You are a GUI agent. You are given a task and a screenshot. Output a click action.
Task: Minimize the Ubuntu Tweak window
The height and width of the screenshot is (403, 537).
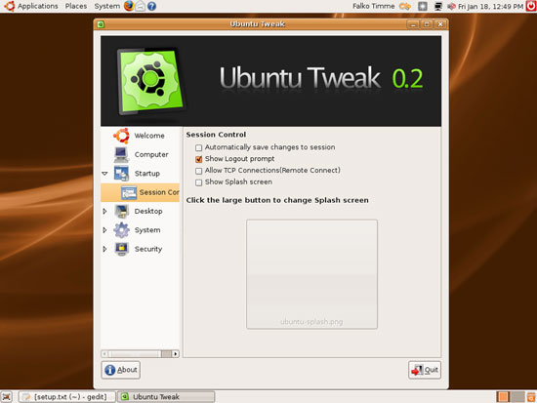tap(413, 24)
